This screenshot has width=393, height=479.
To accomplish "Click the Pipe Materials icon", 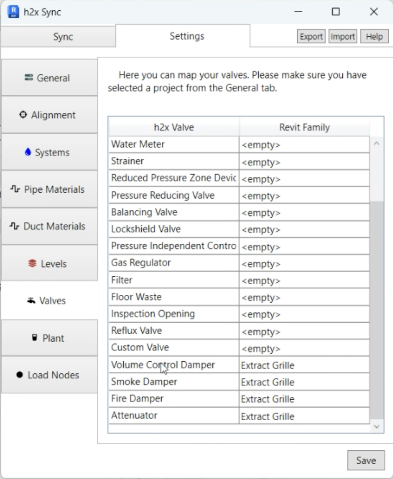I will point(15,189).
